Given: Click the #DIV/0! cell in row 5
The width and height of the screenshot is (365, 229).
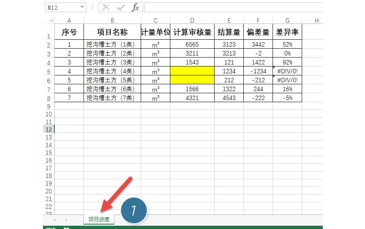Looking at the screenshot, I should [287, 71].
